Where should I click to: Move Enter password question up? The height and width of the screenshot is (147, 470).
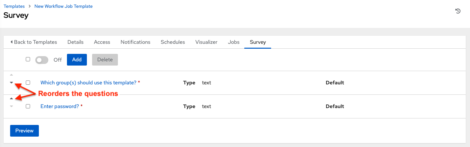click(x=11, y=98)
